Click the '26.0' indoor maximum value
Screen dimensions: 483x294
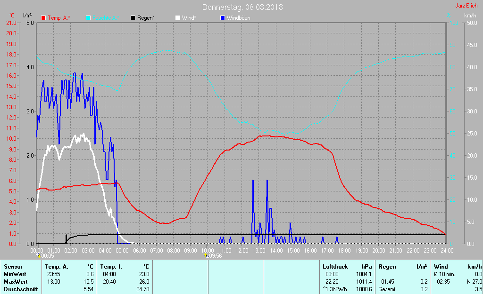pos(144,281)
